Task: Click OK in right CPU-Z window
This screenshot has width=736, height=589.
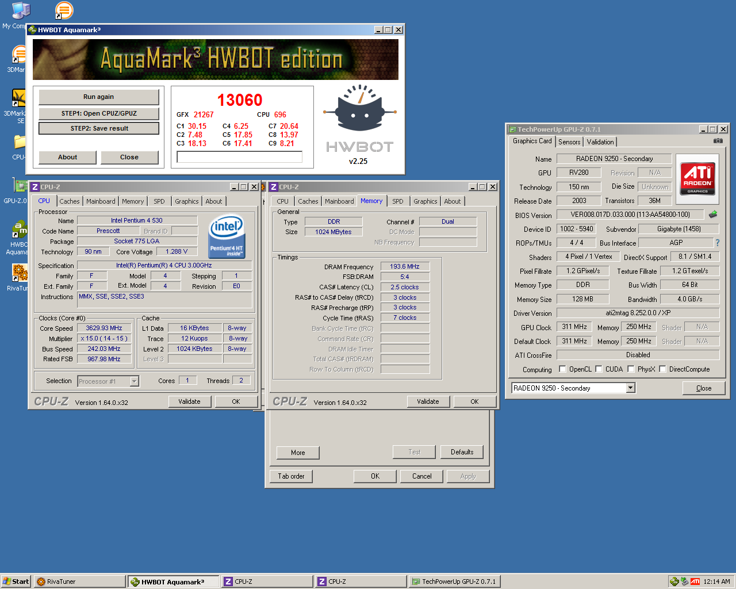Action: [x=474, y=401]
